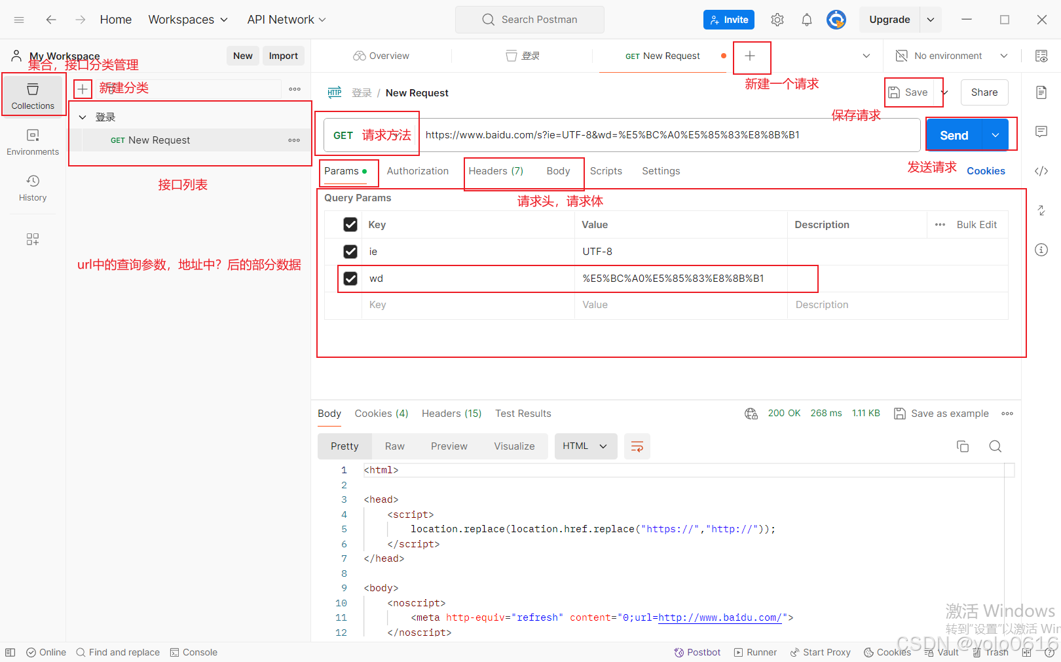Viewport: 1061px width, 662px height.
Task: Open the Send options dropdown arrow
Action: [x=996, y=135]
